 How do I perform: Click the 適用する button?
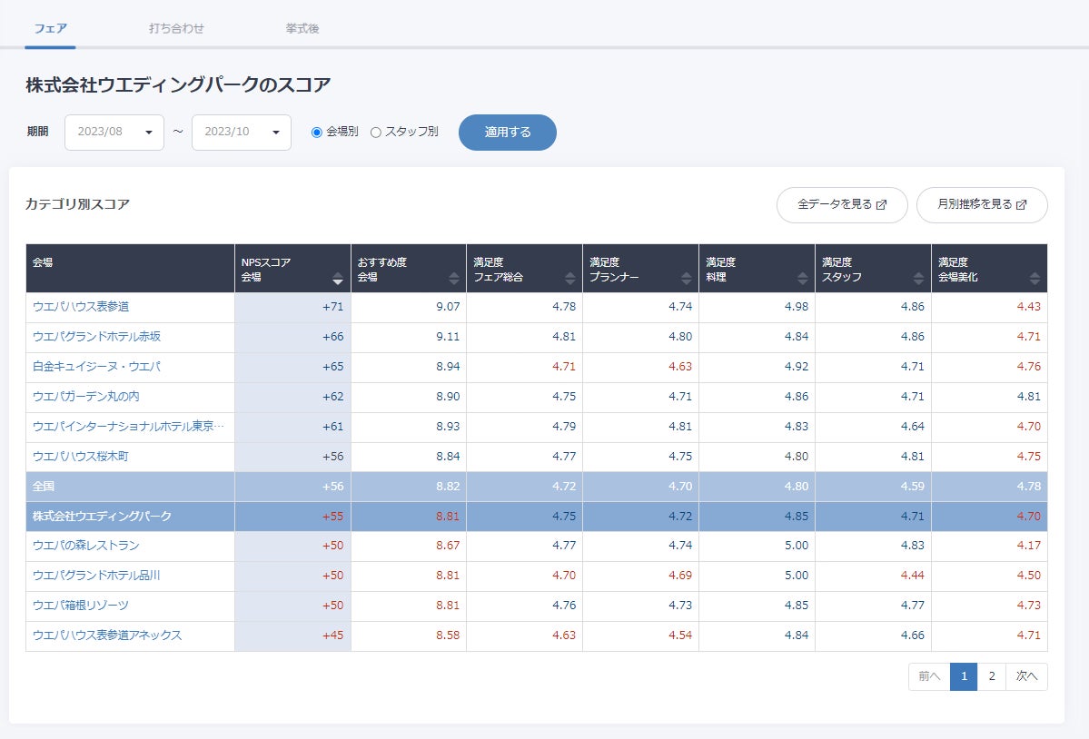[508, 133]
